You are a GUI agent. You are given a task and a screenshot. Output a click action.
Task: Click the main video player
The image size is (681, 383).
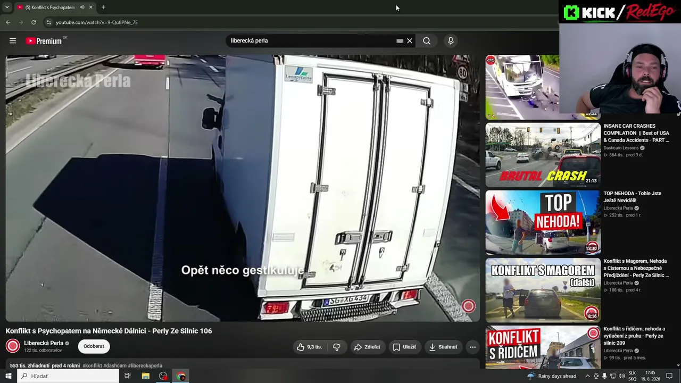tap(243, 188)
